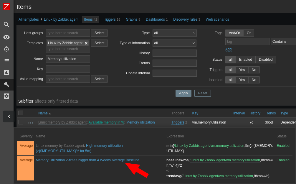This screenshot has height=184, width=296.
Task: Open the Monitoring section
Action: (x=6, y=37)
